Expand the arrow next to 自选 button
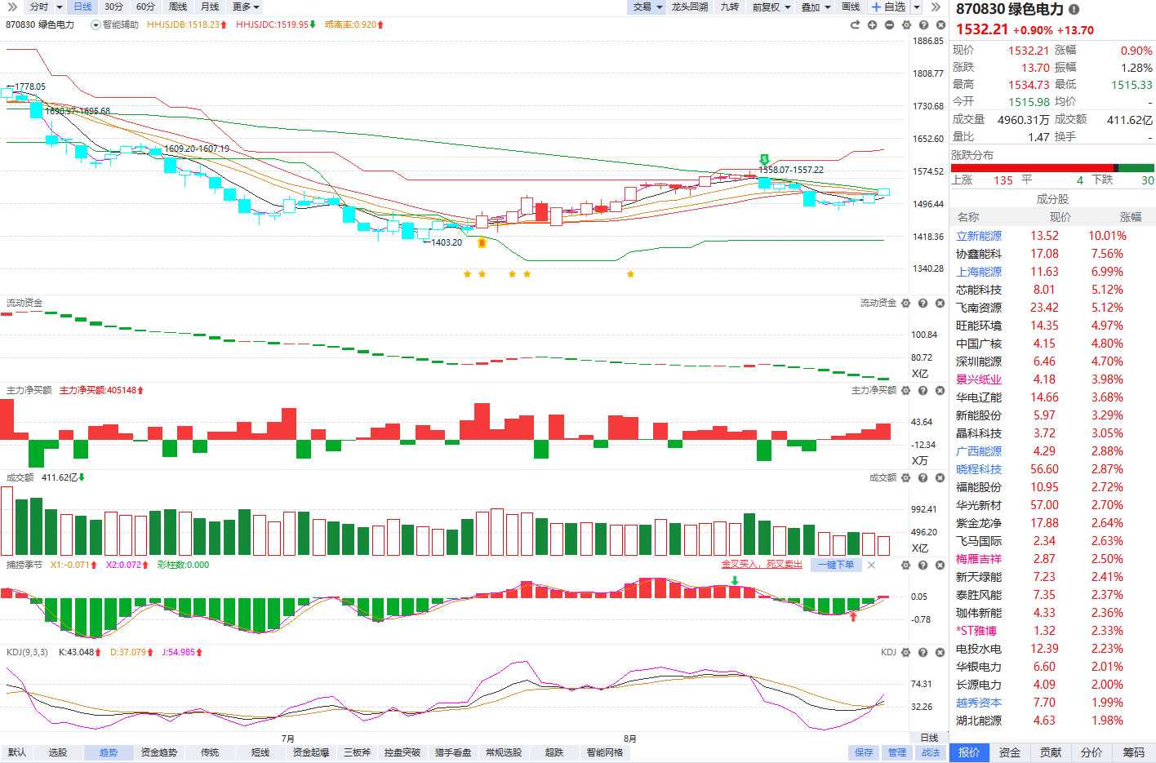1156x763 pixels. click(x=917, y=7)
